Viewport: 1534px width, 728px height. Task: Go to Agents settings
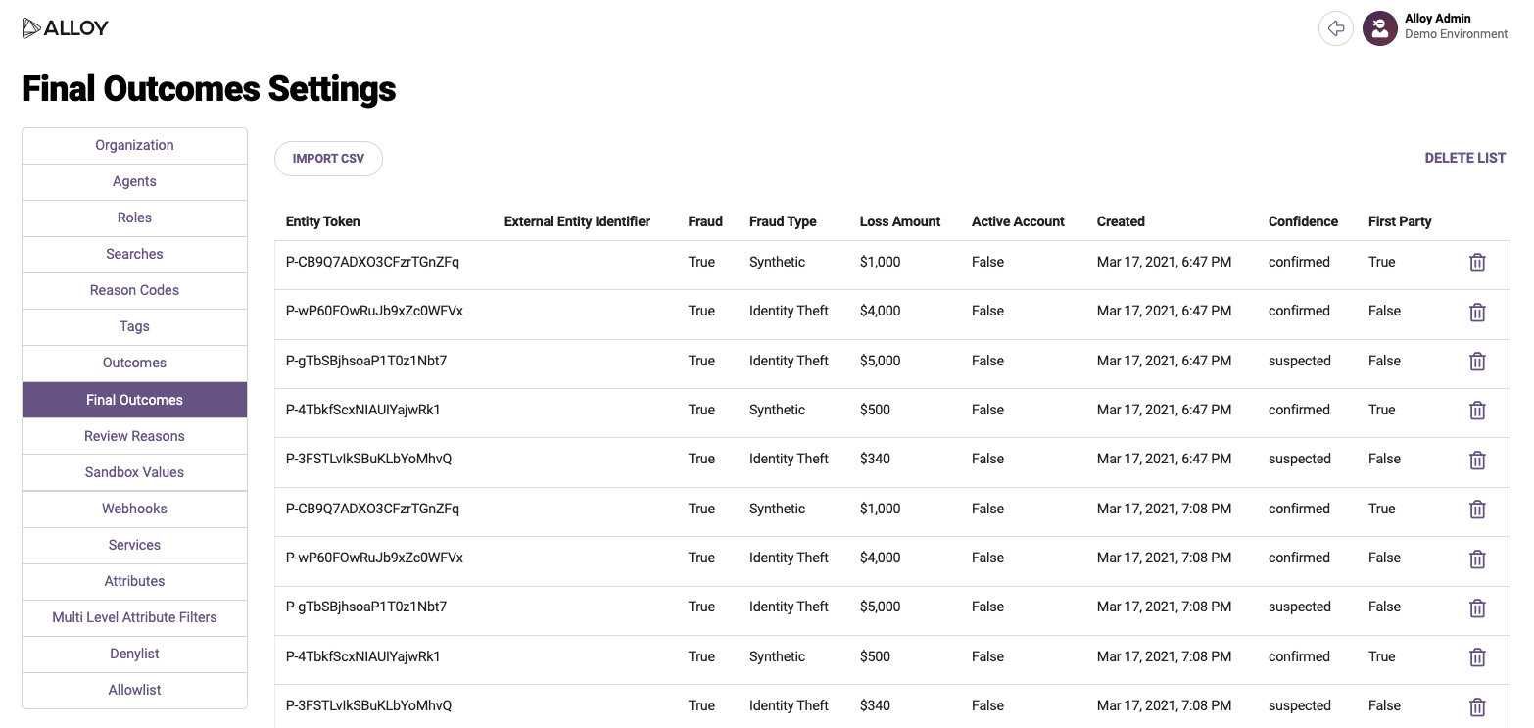[x=134, y=181]
